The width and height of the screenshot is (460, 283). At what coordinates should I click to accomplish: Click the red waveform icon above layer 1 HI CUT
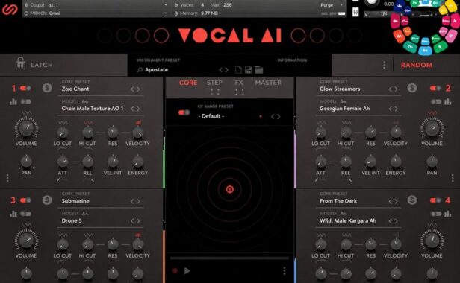tap(88, 123)
